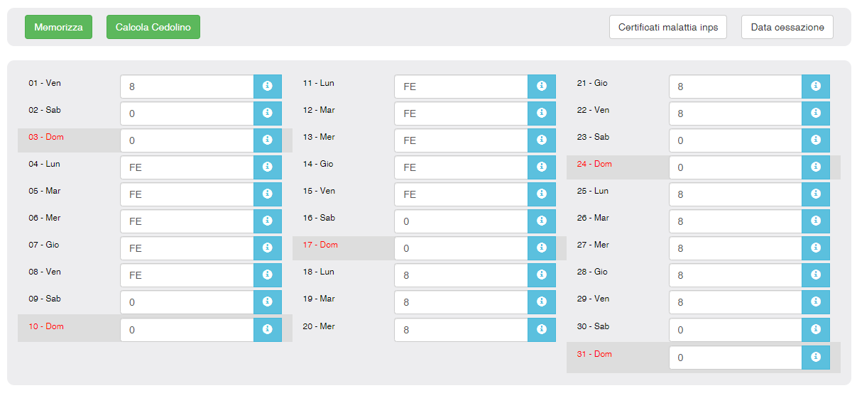This screenshot has width=857, height=393.
Task: Click the FE field for 04 - Lun
Action: point(187,167)
